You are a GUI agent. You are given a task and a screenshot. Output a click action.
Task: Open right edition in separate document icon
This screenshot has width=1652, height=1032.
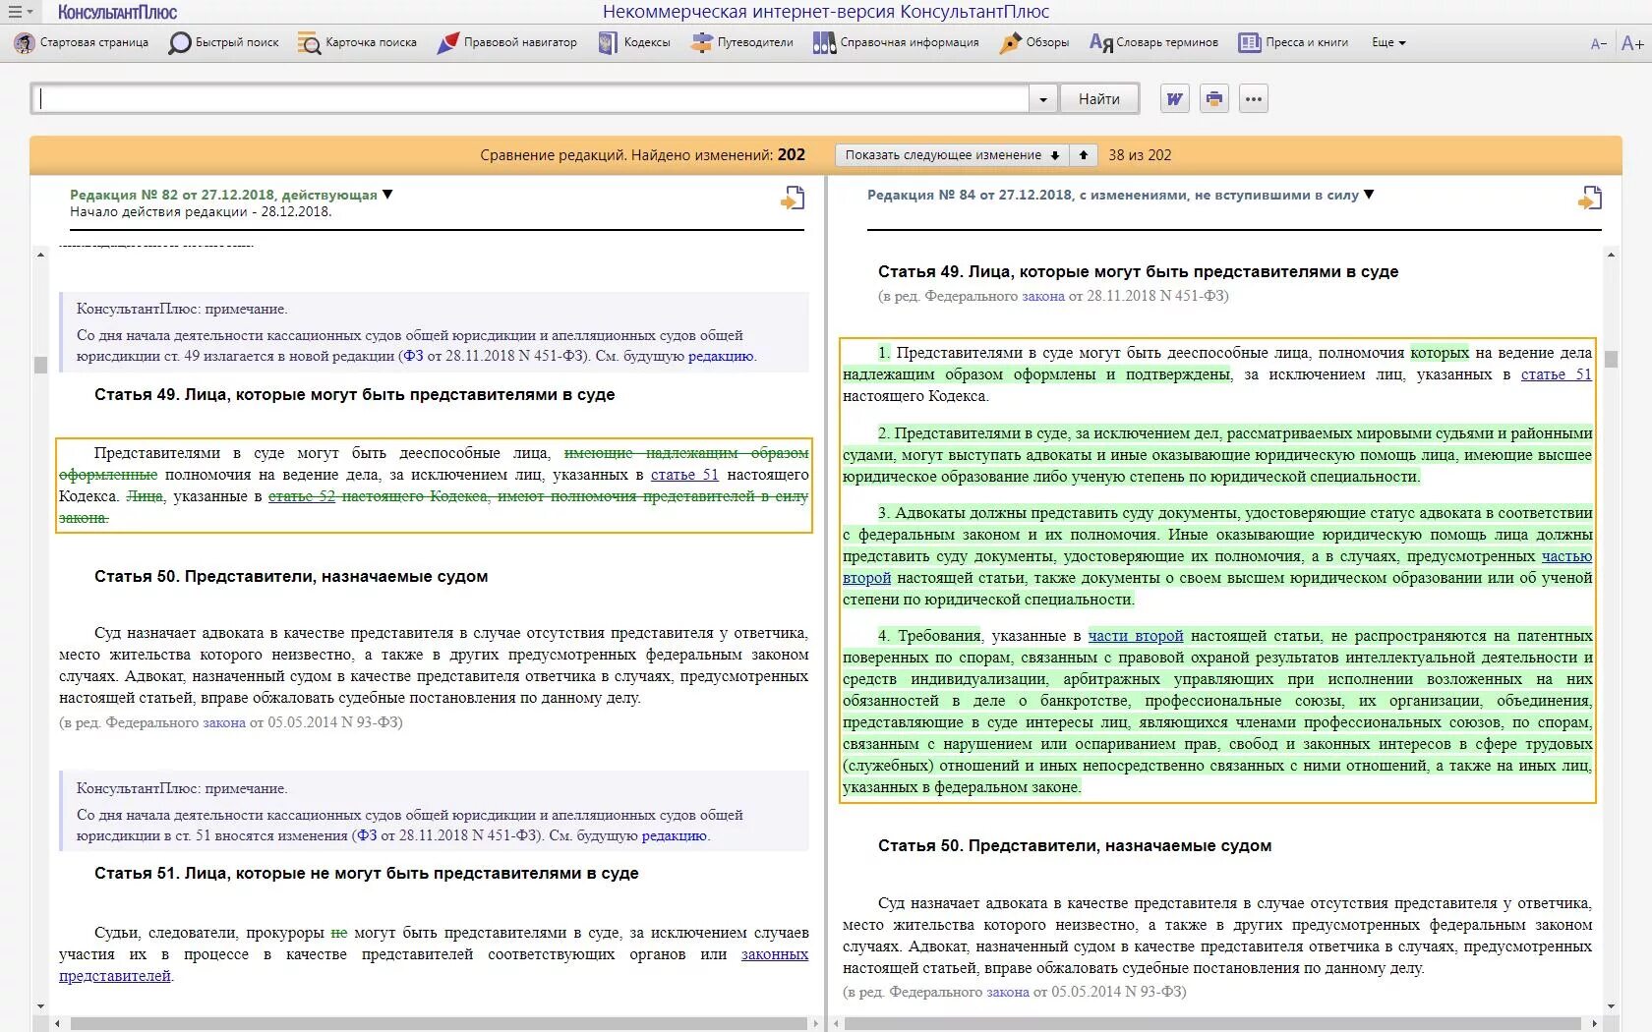[x=1590, y=199]
